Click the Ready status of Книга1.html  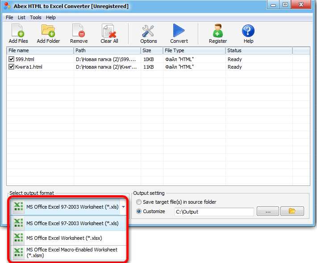[x=235, y=67]
